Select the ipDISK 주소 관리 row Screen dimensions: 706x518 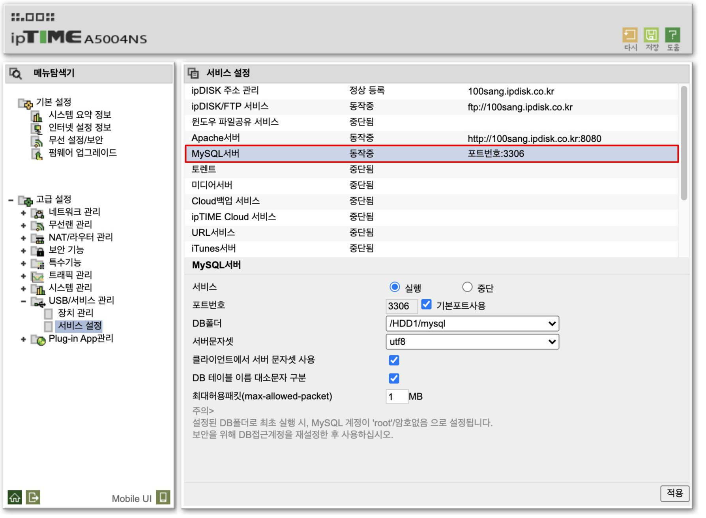[432, 91]
